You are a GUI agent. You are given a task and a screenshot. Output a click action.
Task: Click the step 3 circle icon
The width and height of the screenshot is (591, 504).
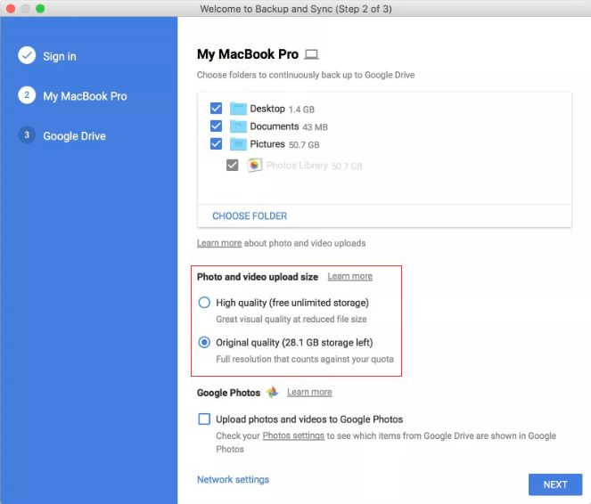point(27,136)
